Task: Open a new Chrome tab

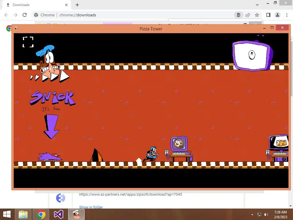Action: pos(77,5)
